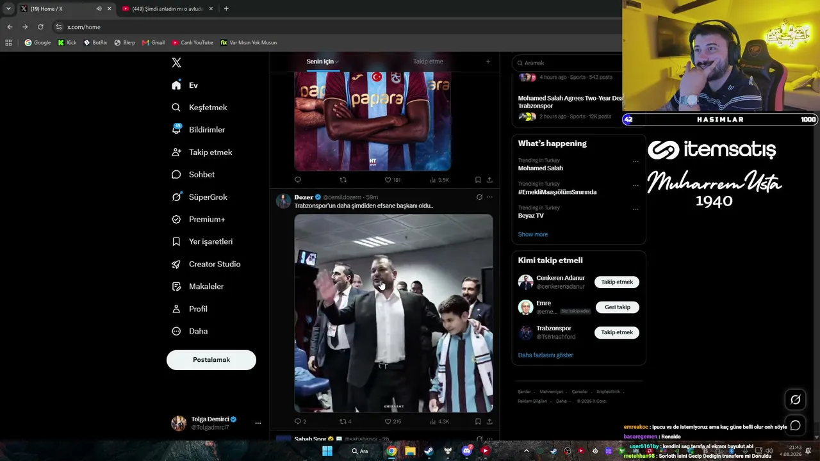Follow back Emre with Geri takip
The image size is (820, 461).
tap(618, 307)
